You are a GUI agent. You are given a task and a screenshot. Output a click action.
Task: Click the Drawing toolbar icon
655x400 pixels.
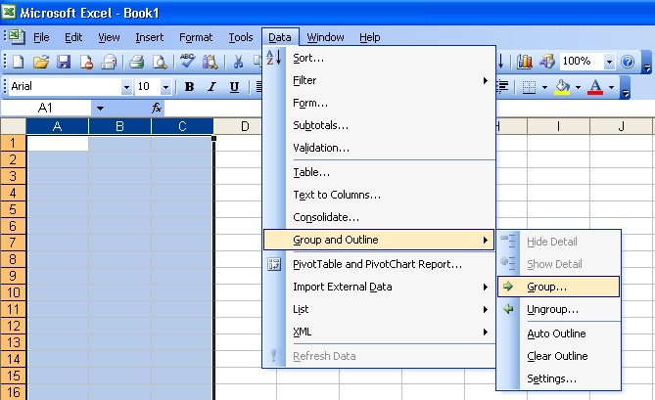pos(546,62)
